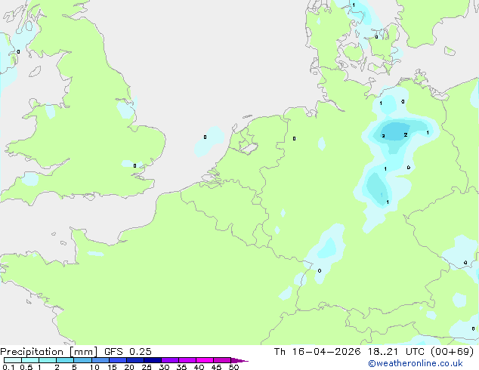Click the lightest 0.1–0.5 mm legend swatch

coord(13,360)
